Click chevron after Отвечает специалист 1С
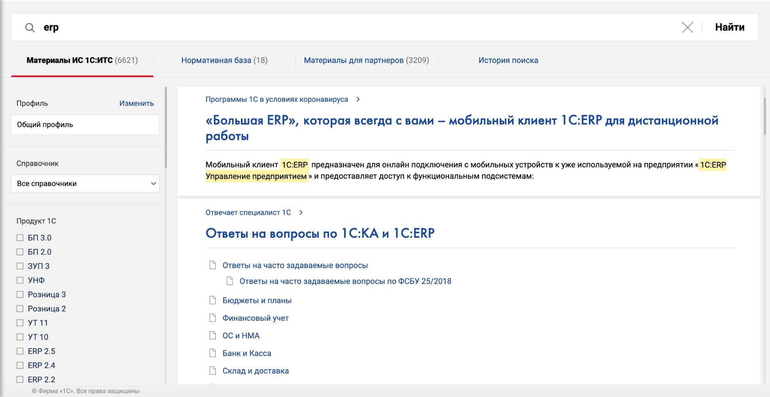This screenshot has width=770, height=397. [301, 213]
